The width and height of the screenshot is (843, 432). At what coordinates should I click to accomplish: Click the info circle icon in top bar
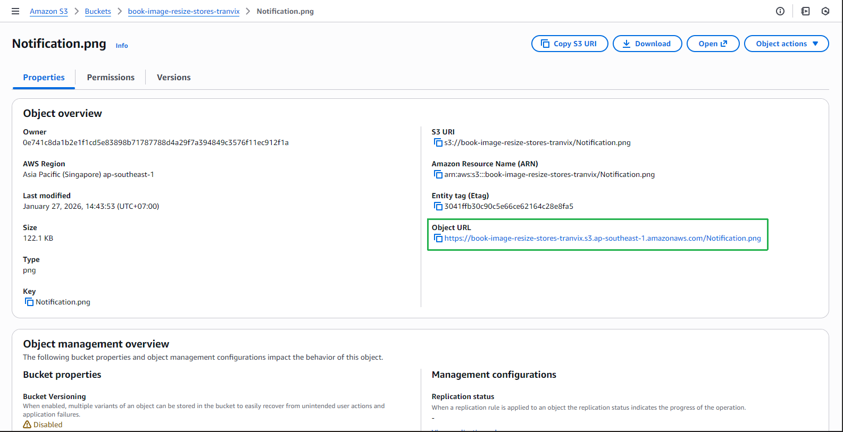tap(780, 11)
